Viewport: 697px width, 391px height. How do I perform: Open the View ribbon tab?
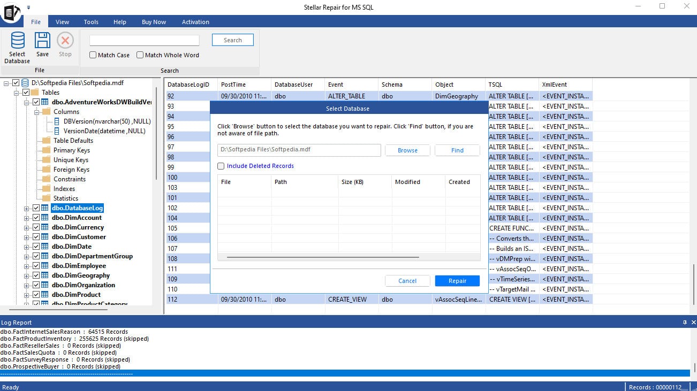coord(62,22)
